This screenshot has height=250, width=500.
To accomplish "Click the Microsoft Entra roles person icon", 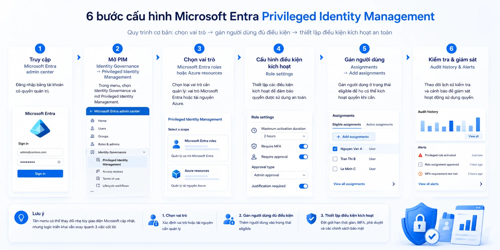I will point(176,144).
